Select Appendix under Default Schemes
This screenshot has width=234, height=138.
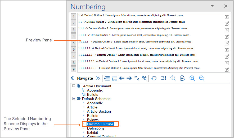coord(95,103)
